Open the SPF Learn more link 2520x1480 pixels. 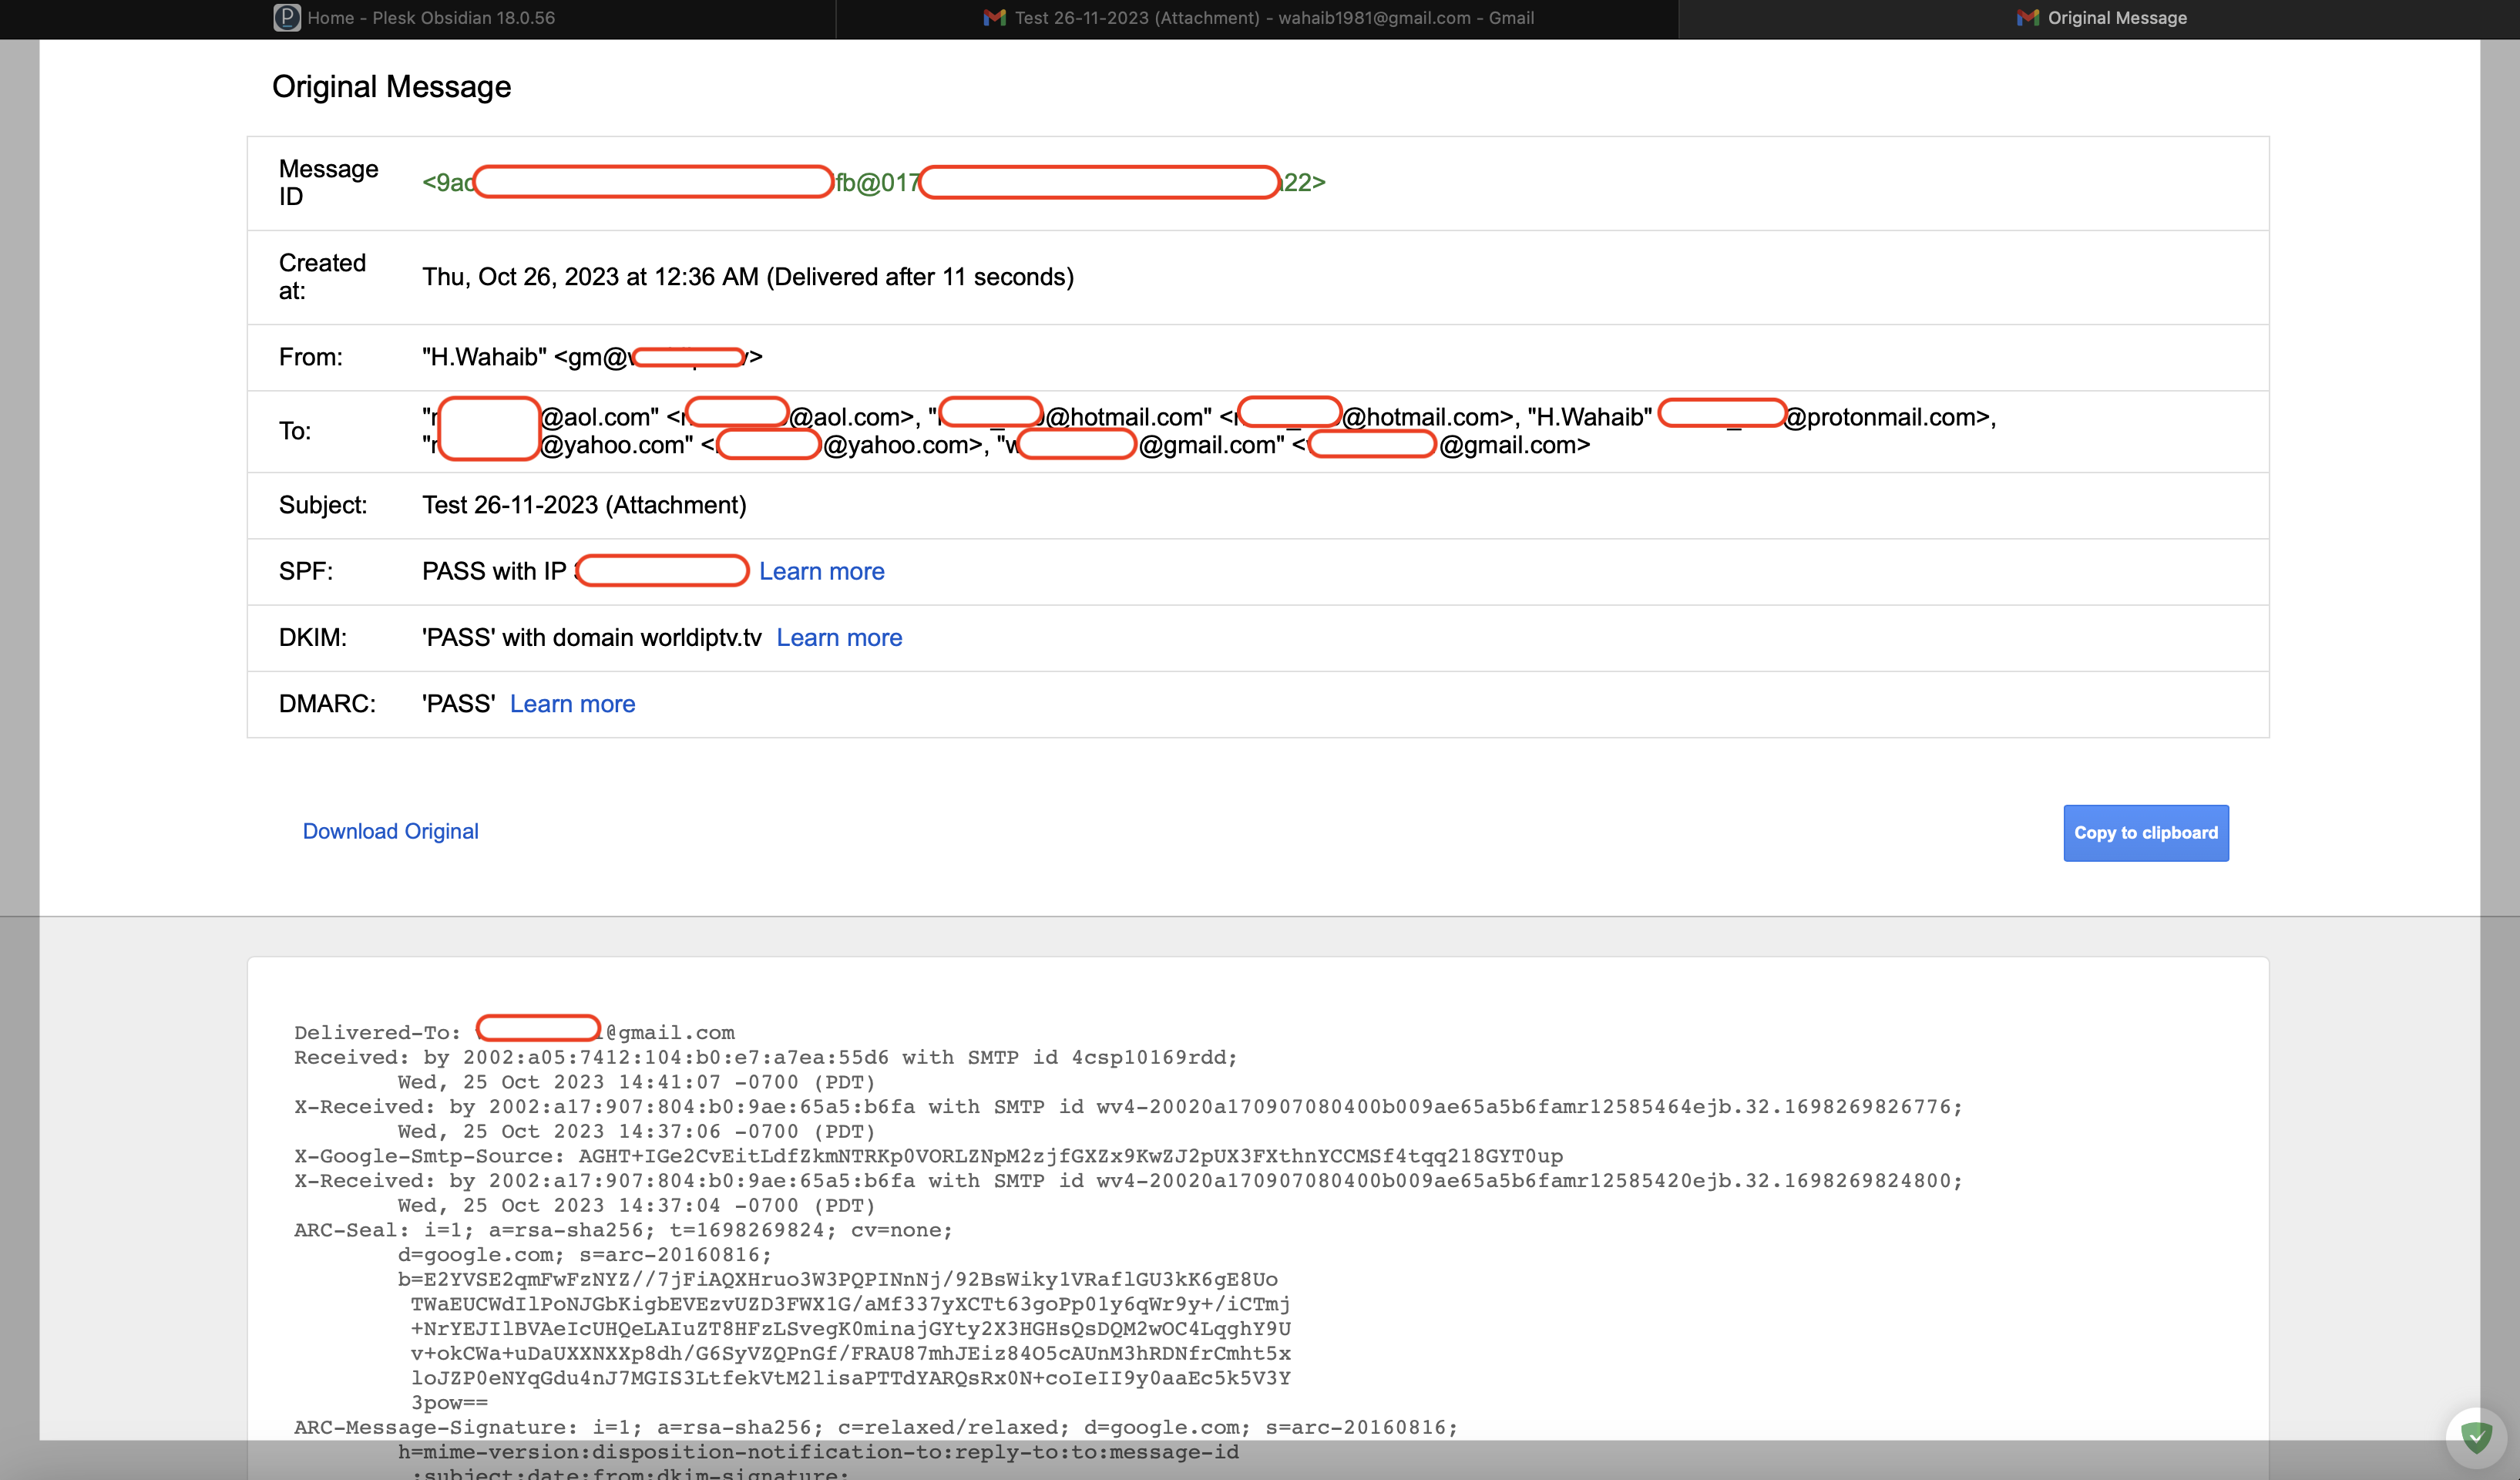pyautogui.click(x=821, y=571)
